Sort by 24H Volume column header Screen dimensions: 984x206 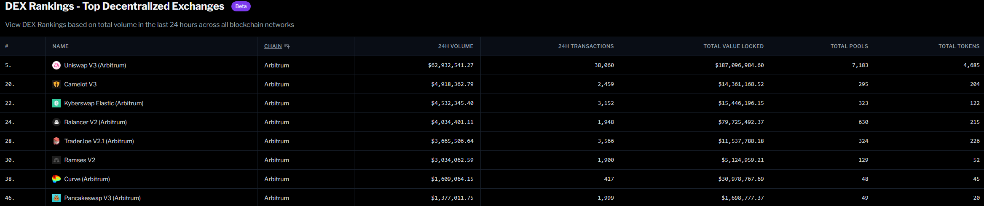pyautogui.click(x=455, y=46)
